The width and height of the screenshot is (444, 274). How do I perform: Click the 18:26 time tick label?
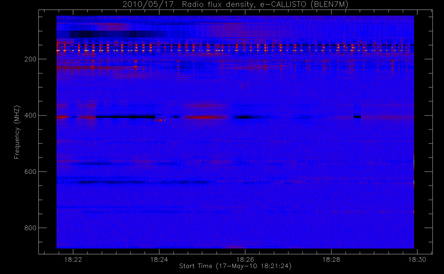245,259
